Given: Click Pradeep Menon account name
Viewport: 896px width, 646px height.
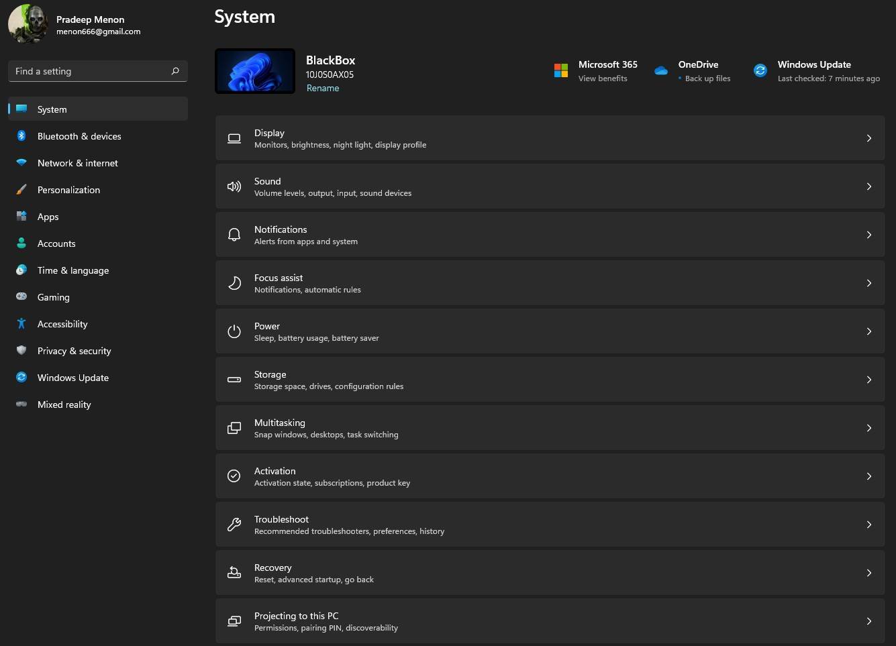Looking at the screenshot, I should pyautogui.click(x=90, y=19).
